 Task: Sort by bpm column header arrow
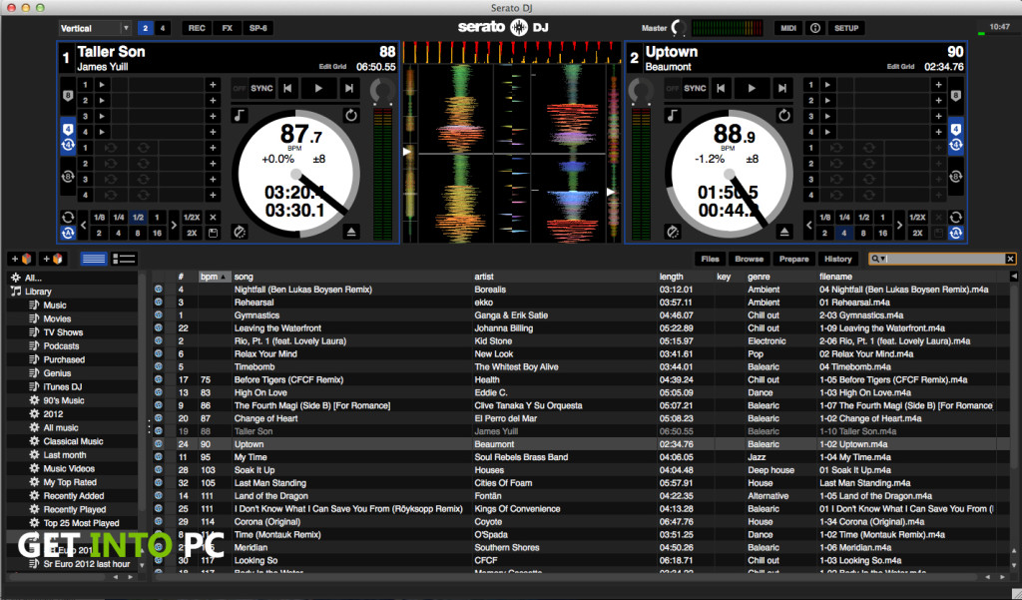pyautogui.click(x=223, y=277)
